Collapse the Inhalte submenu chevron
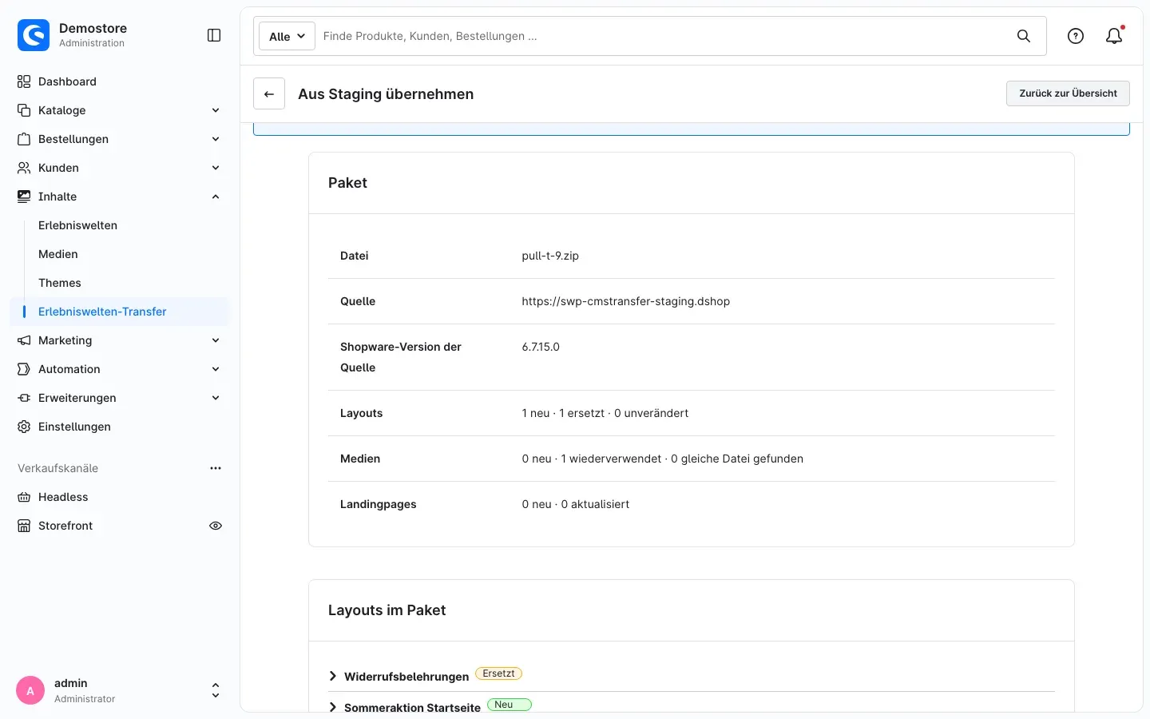The height and width of the screenshot is (719, 1150). click(x=216, y=197)
